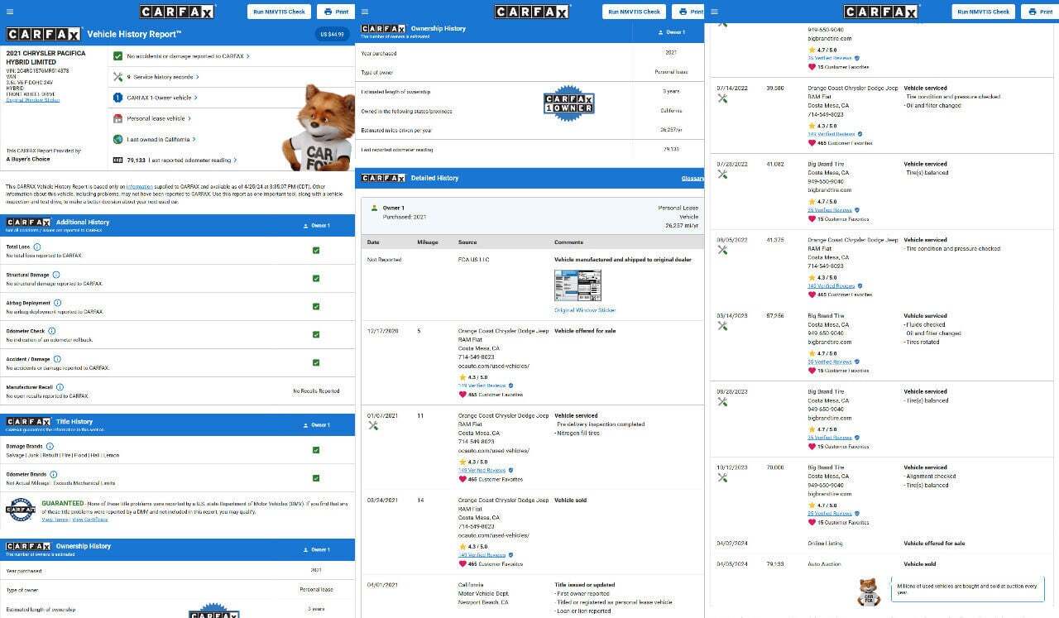The height and width of the screenshot is (618, 1059).
Task: Open Verified Reviews link in the 12/17/2020 entry
Action: 482,386
